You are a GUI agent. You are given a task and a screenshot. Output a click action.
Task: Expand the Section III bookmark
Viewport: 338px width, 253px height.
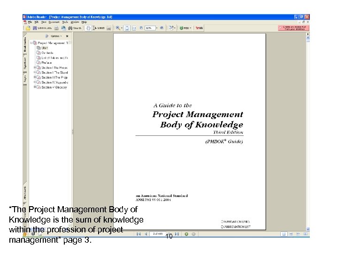(35, 77)
